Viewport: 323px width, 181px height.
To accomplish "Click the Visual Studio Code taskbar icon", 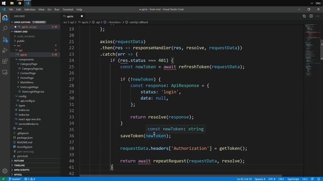I will [28, 3].
